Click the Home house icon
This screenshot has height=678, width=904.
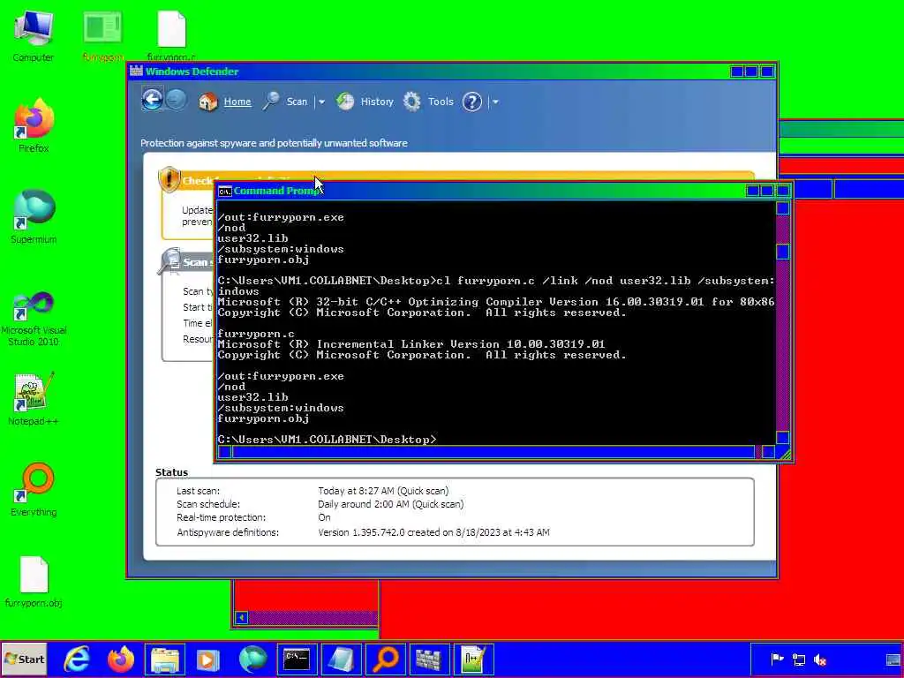point(207,102)
